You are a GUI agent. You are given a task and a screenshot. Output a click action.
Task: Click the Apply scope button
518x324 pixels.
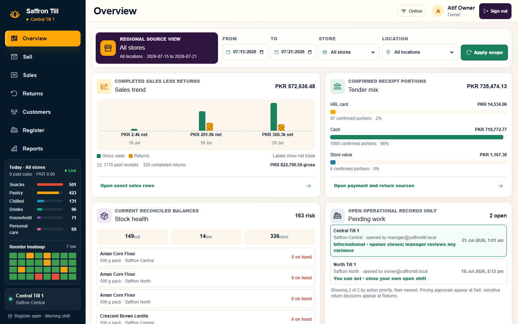tap(484, 53)
